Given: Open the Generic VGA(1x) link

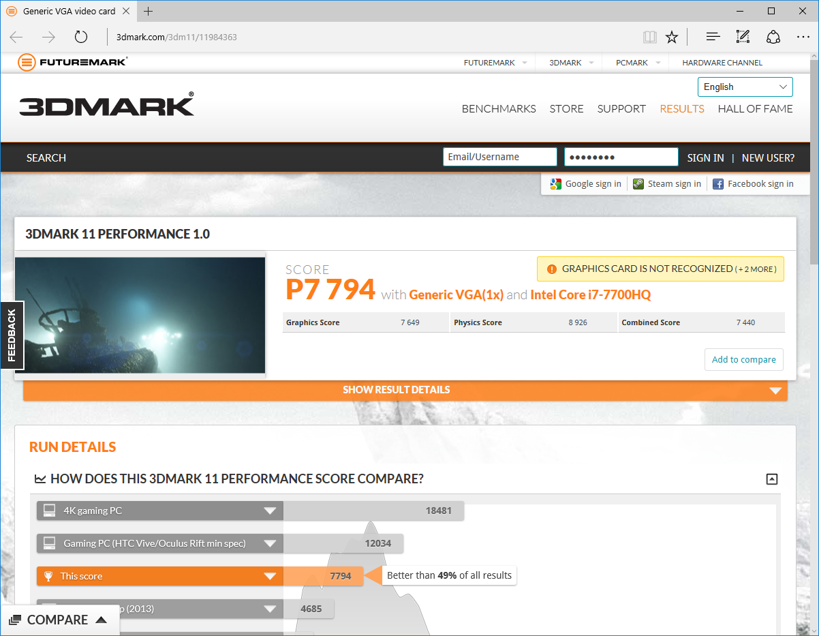Looking at the screenshot, I should tap(456, 294).
